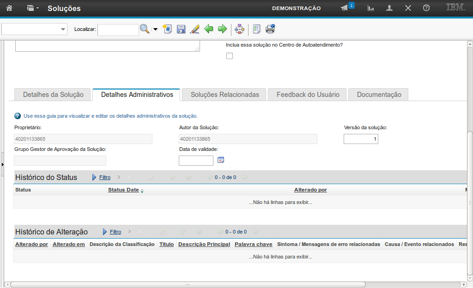Go to previous record green arrow
The image size is (473, 288).
209,29
